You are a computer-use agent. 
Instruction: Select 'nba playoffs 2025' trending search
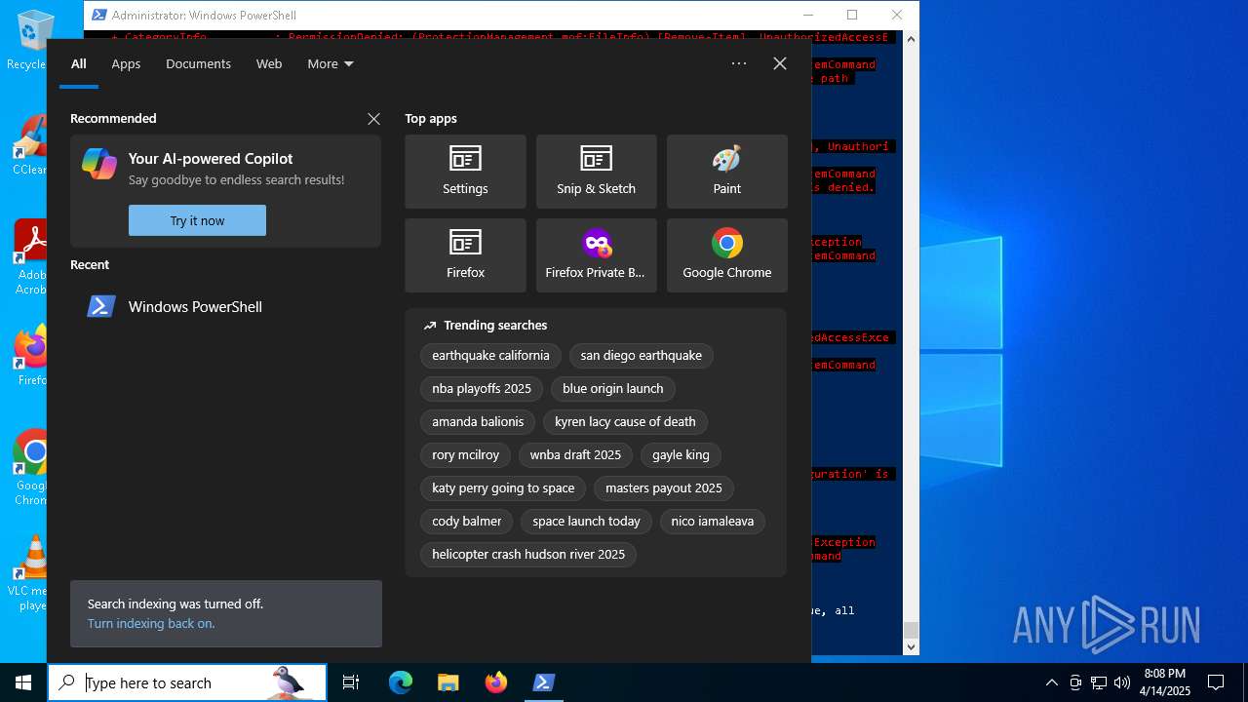point(482,389)
